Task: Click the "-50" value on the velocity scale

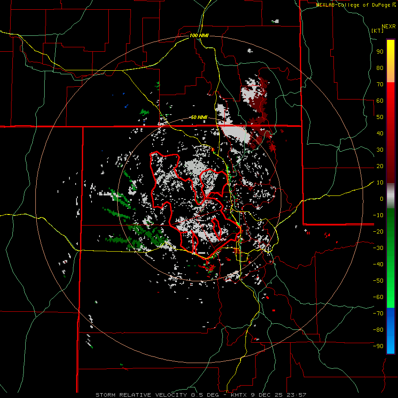Action: point(378,281)
